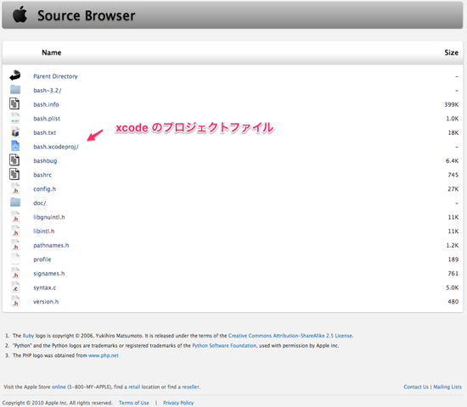Click the Apple logo in the header
Image resolution: width=467 pixels, height=407 pixels.
pyautogui.click(x=20, y=14)
